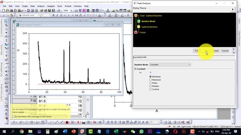
Task: Select the Minimum radio option
Action: [x=151, y=76]
